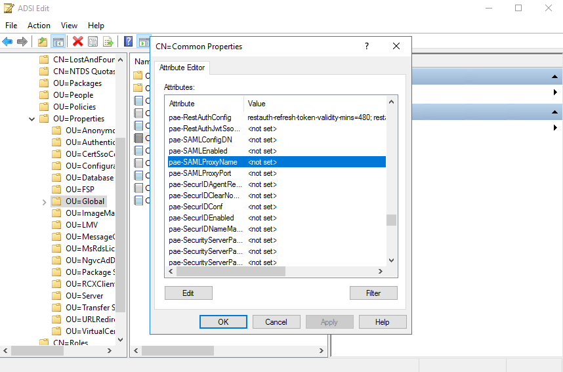Click the Back arrow toolbar icon
This screenshot has height=372, width=563.
(7, 41)
